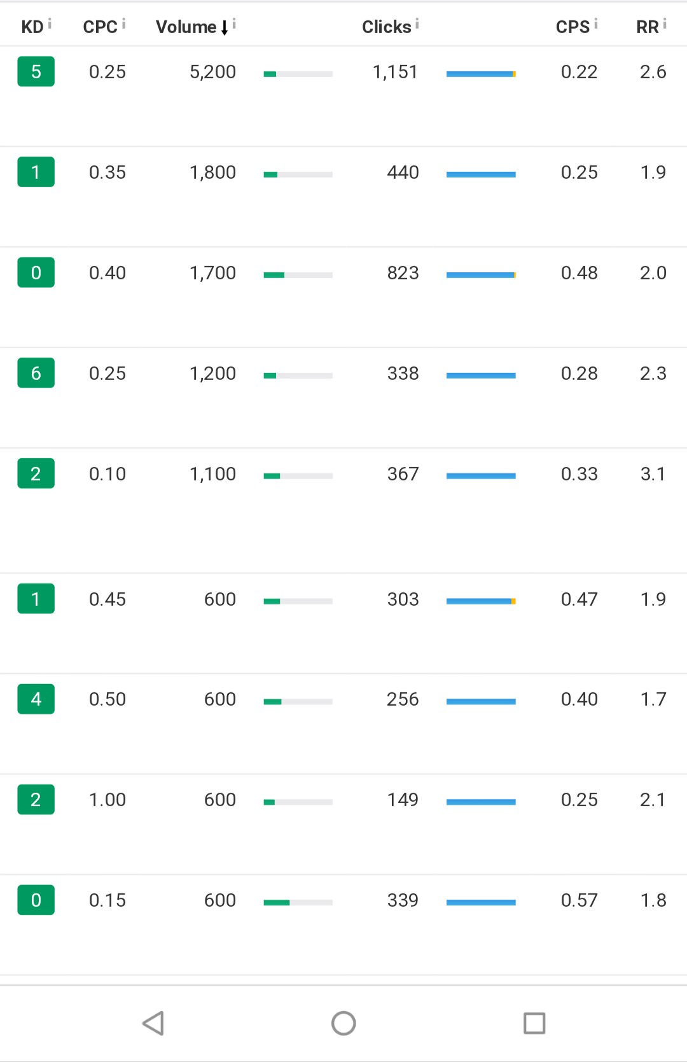Click the info icon next to CPS
687x1062 pixels.
pos(595,24)
